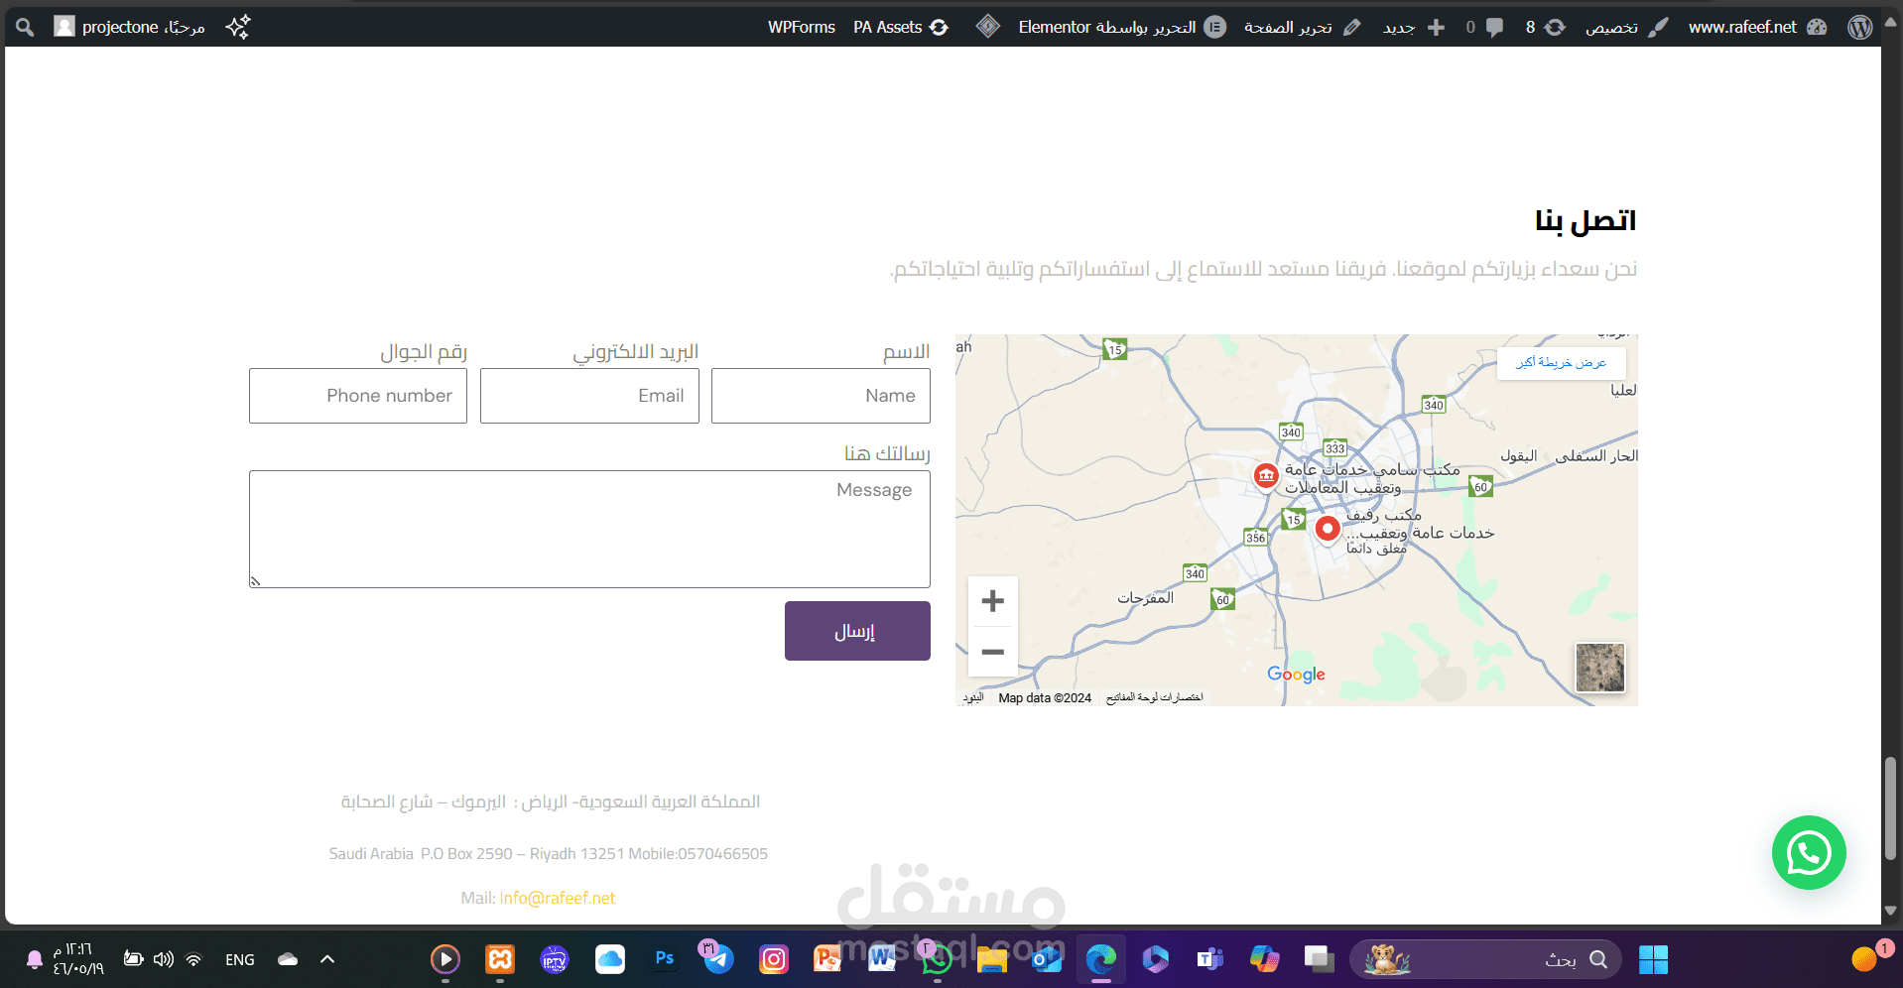This screenshot has height=988, width=1903.
Task: Open the media player on the taskbar
Action: 445,959
